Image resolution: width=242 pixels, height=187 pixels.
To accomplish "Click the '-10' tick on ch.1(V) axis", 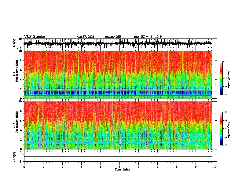I will click(x=20, y=48).
